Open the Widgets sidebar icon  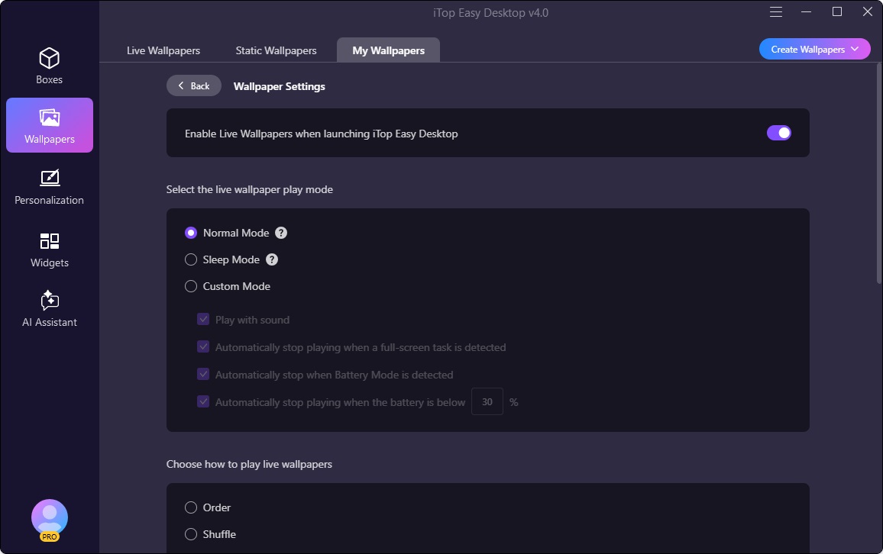click(50, 241)
